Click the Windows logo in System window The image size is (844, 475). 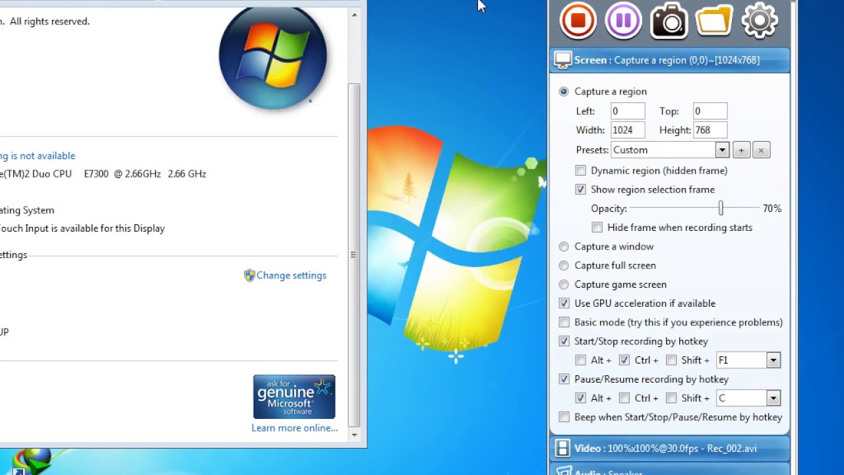(273, 58)
